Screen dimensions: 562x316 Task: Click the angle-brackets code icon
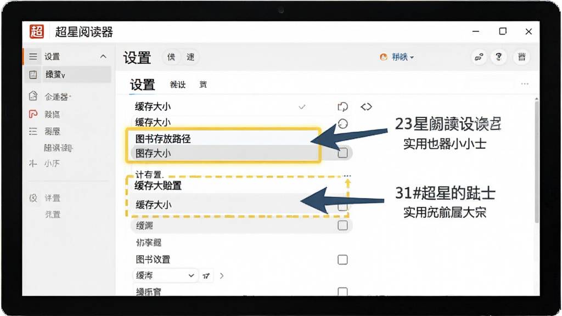pyautogui.click(x=366, y=107)
